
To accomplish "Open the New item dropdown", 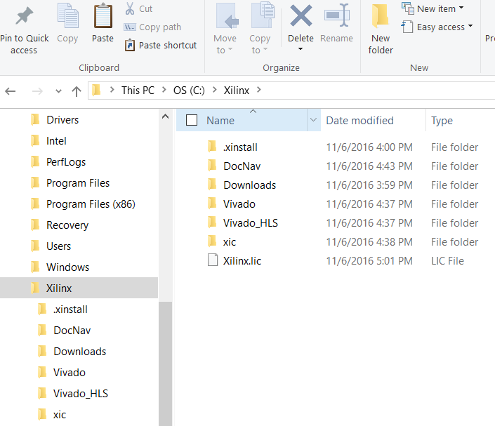I will pyautogui.click(x=433, y=8).
